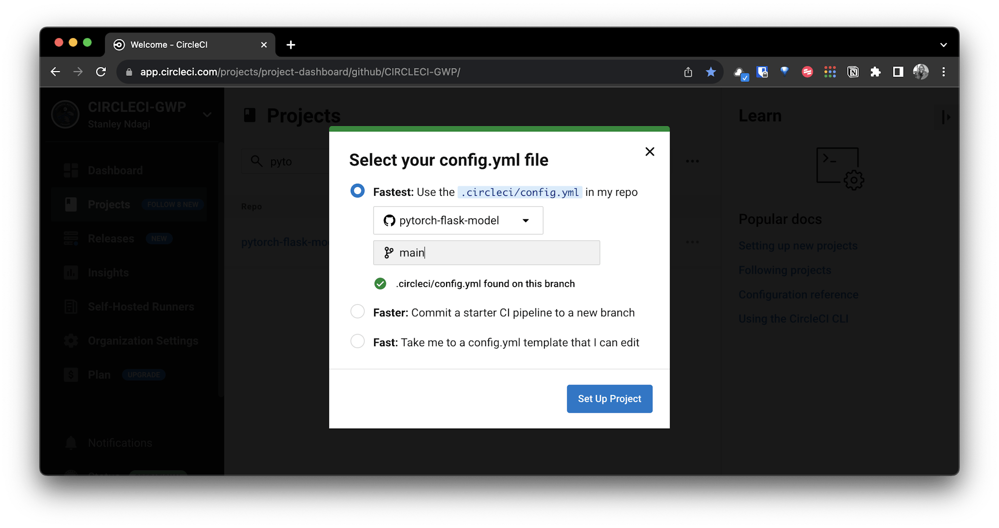This screenshot has height=528, width=999.
Task: Open Self-Hosted Runners settings
Action: tap(141, 306)
